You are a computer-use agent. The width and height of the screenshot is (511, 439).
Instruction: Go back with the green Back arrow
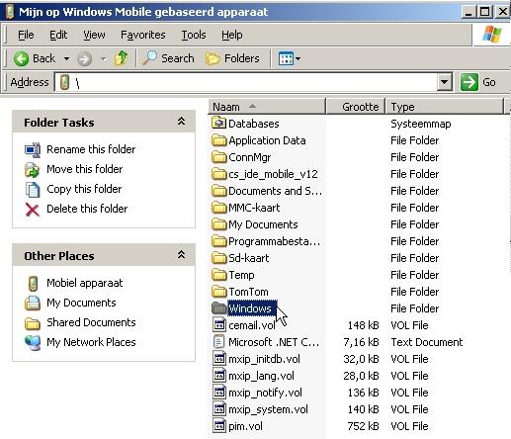[x=21, y=59]
